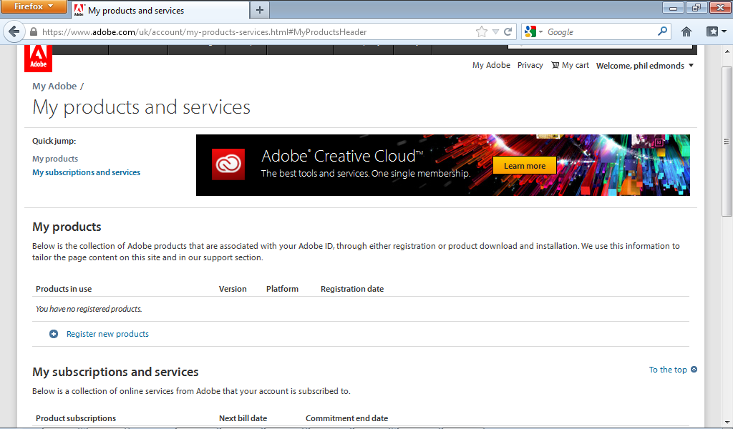Viewport: 733px width, 429px height.
Task: Open the My Adobe header link
Action: click(491, 65)
